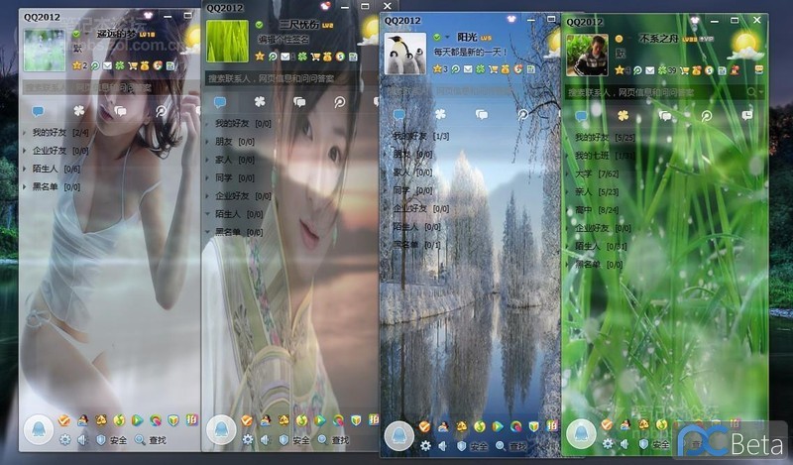Click colorful browser icon in 阳光 profile row
793x465 pixels.
click(x=517, y=69)
